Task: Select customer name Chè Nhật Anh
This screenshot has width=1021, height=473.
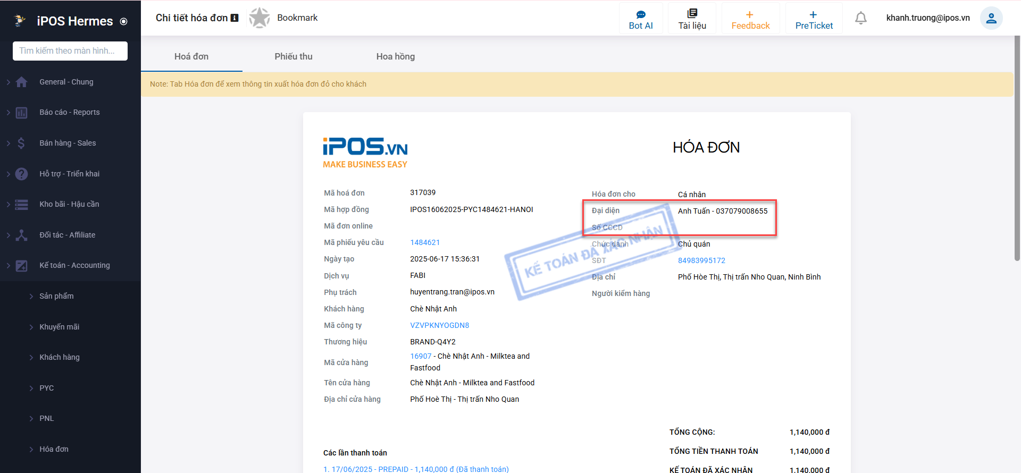Action: tap(433, 309)
